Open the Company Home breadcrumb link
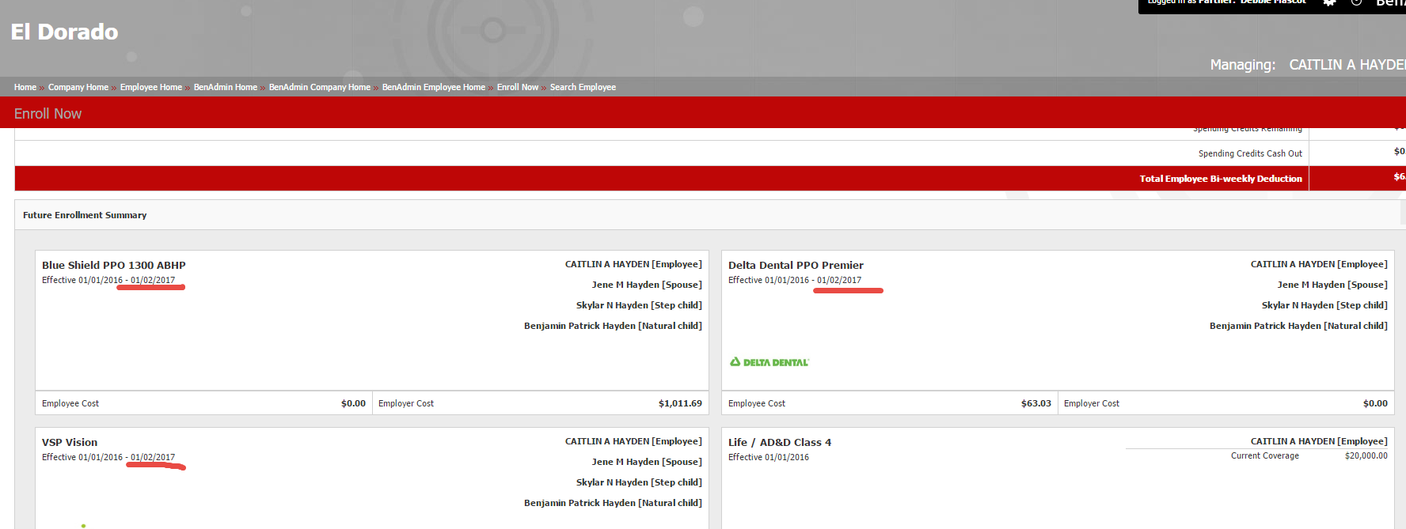 coord(78,87)
